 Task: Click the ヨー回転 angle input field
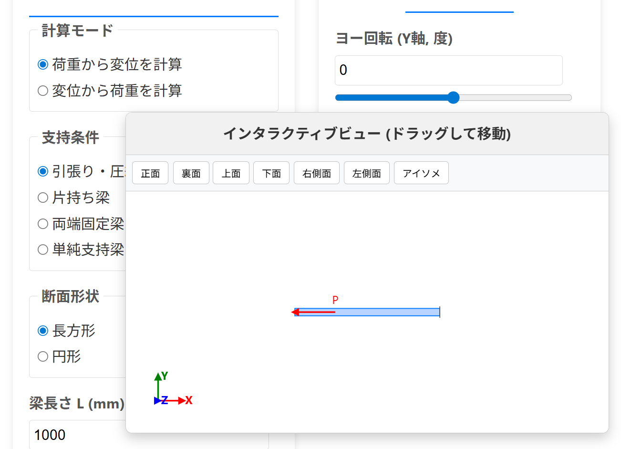[x=448, y=71]
